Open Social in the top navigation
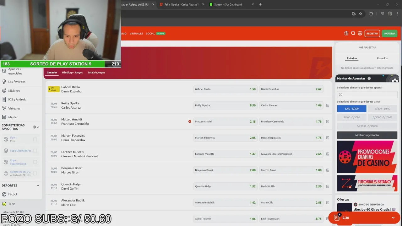The width and height of the screenshot is (402, 226). coord(150,34)
